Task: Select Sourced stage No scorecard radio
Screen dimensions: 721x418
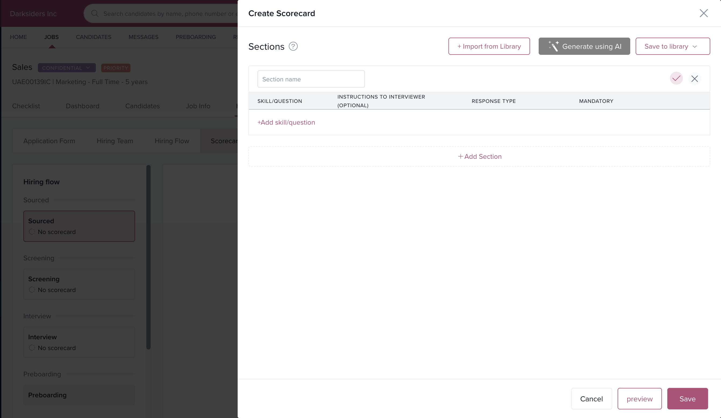Action: click(32, 232)
